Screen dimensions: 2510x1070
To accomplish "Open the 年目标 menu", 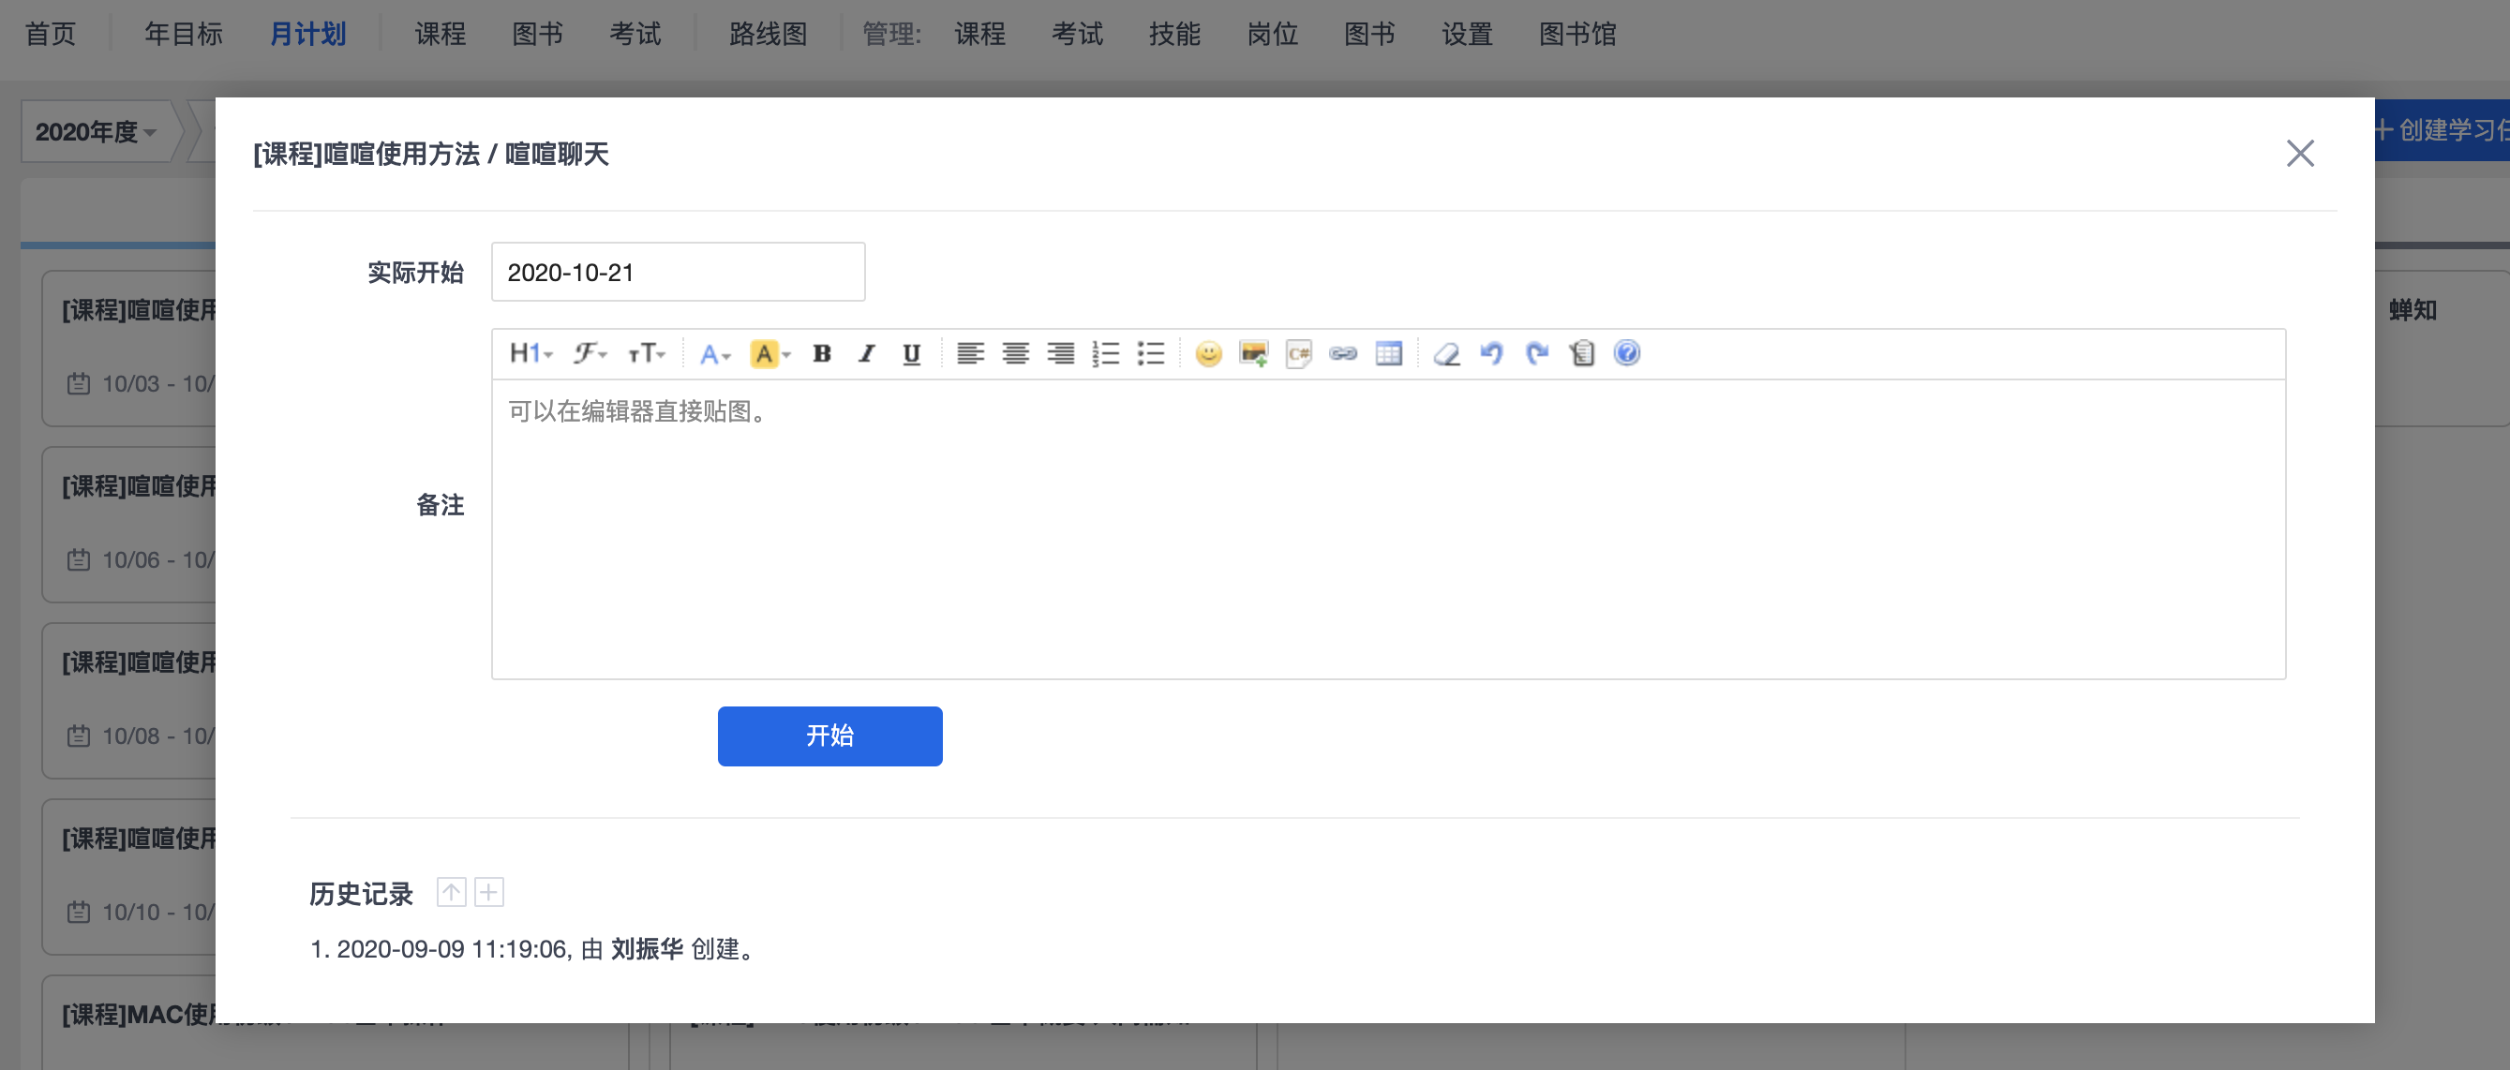I will (x=184, y=34).
